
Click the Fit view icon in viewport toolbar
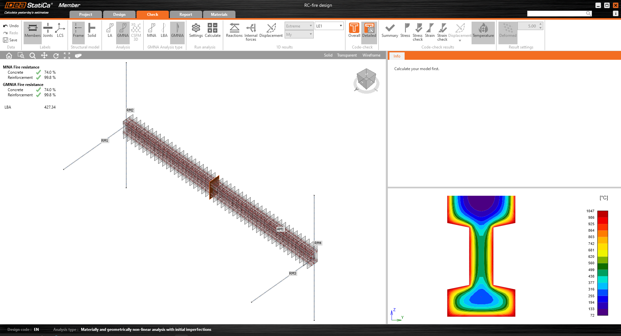(67, 55)
